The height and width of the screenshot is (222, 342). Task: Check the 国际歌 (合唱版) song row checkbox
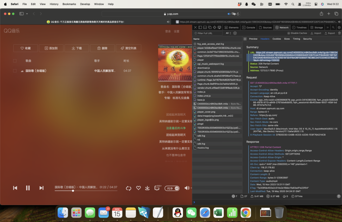pyautogui.click(x=15, y=71)
